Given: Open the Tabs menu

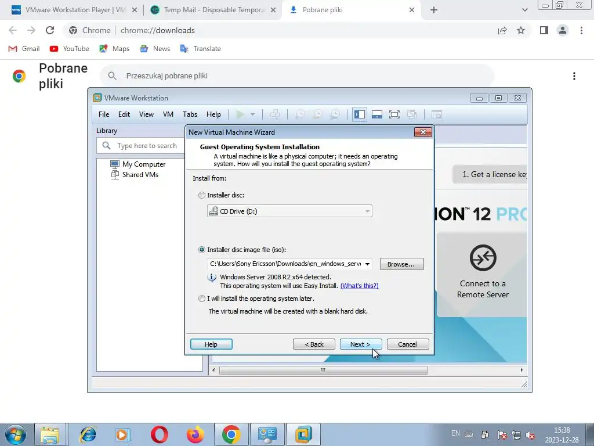Looking at the screenshot, I should click(x=190, y=114).
